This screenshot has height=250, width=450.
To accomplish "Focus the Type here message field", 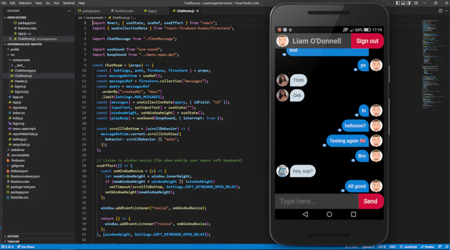I will 317,201.
